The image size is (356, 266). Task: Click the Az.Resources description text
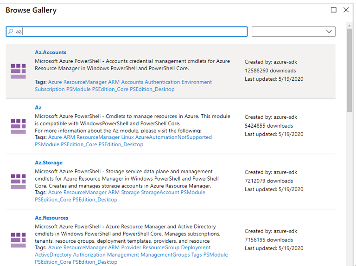[x=127, y=234]
